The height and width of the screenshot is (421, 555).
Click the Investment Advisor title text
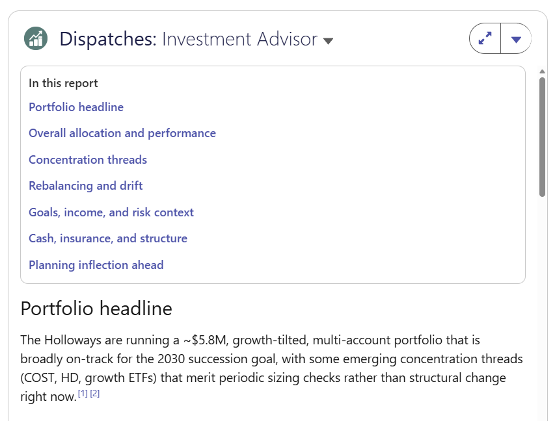(x=239, y=39)
